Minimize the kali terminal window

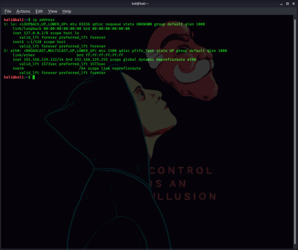[281, 4]
